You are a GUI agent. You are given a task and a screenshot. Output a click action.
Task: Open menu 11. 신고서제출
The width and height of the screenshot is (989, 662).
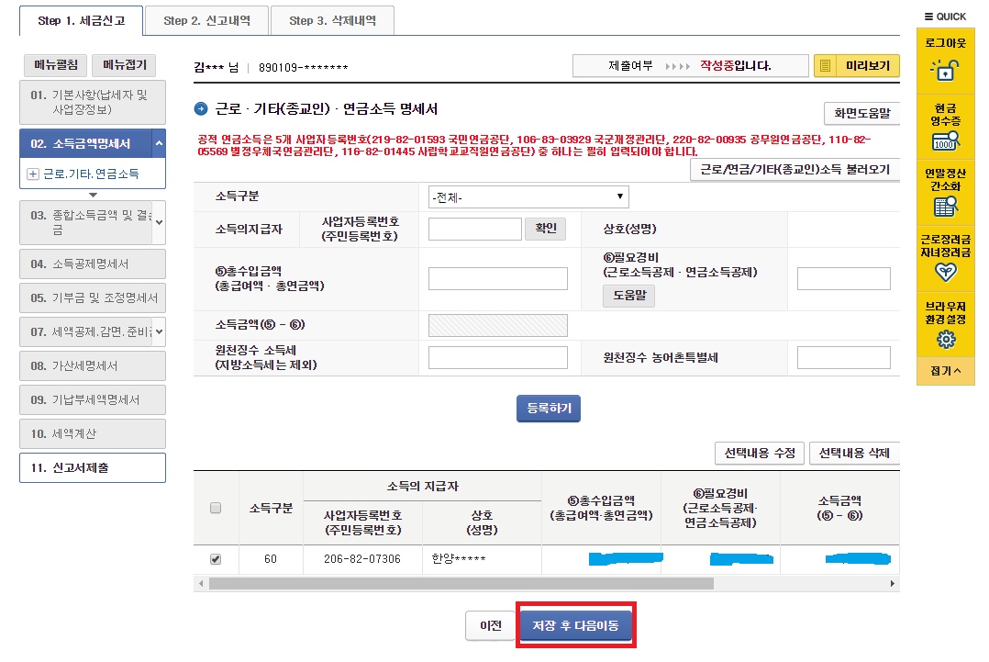coord(93,467)
